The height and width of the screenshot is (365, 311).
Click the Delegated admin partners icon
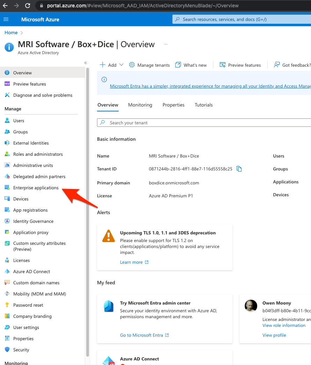point(7,176)
